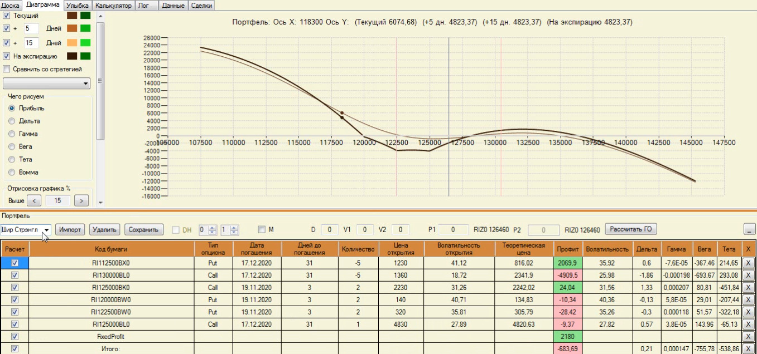Collapse portfolio panel with underscore button
This screenshot has height=354, width=757.
pos(750,229)
